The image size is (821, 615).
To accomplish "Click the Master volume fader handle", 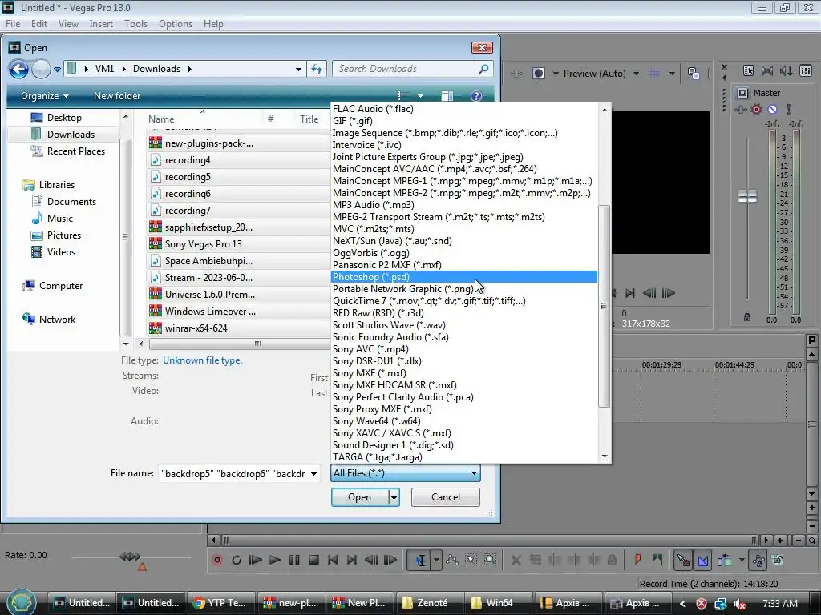I will [747, 197].
